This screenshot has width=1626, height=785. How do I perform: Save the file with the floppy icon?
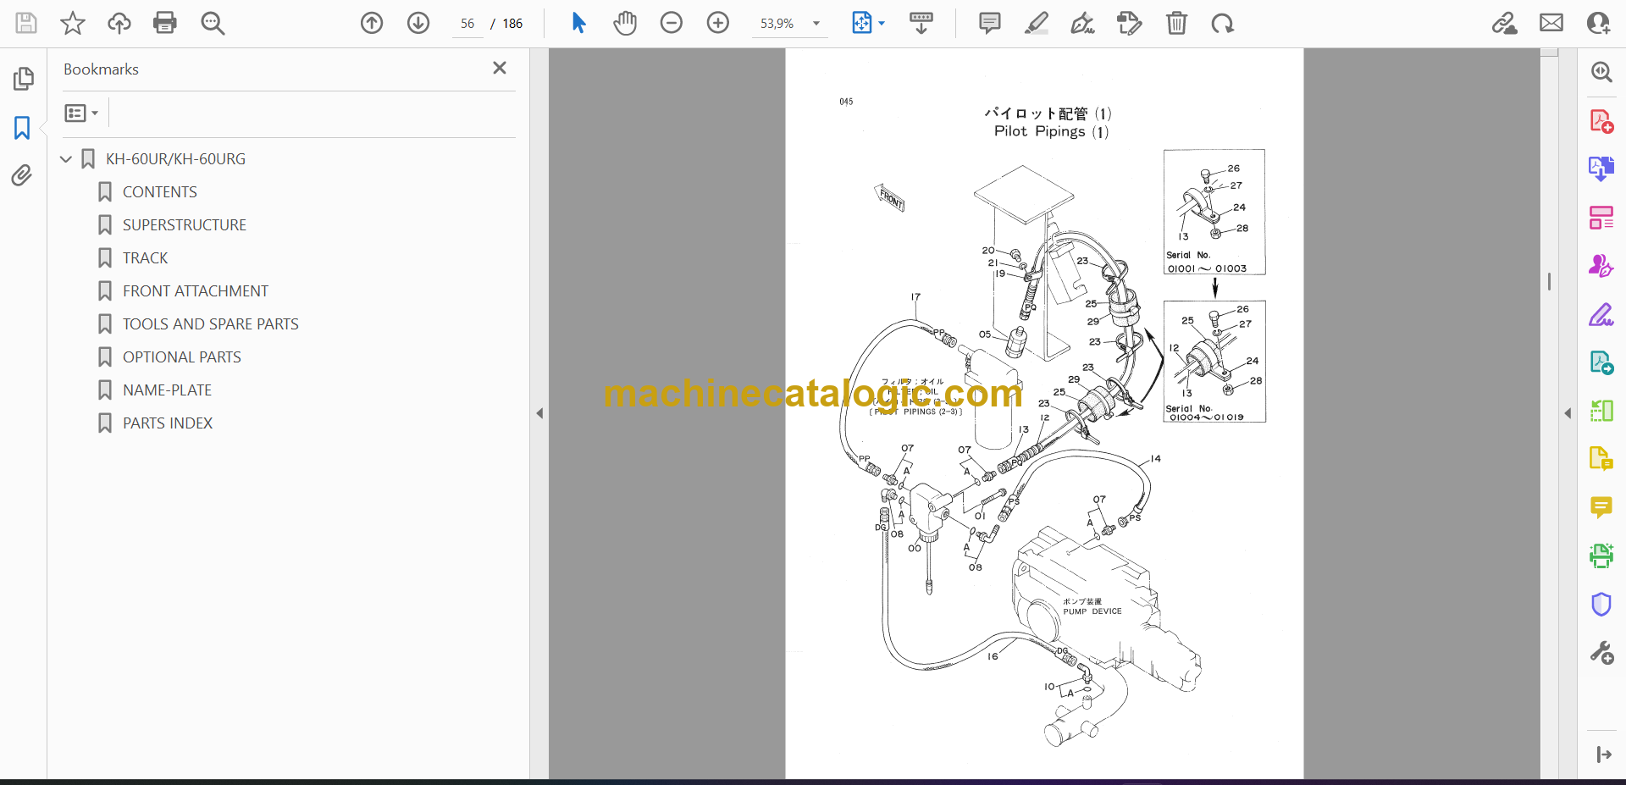26,23
